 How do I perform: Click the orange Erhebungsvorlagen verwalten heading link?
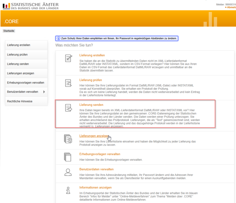[x=100, y=154]
